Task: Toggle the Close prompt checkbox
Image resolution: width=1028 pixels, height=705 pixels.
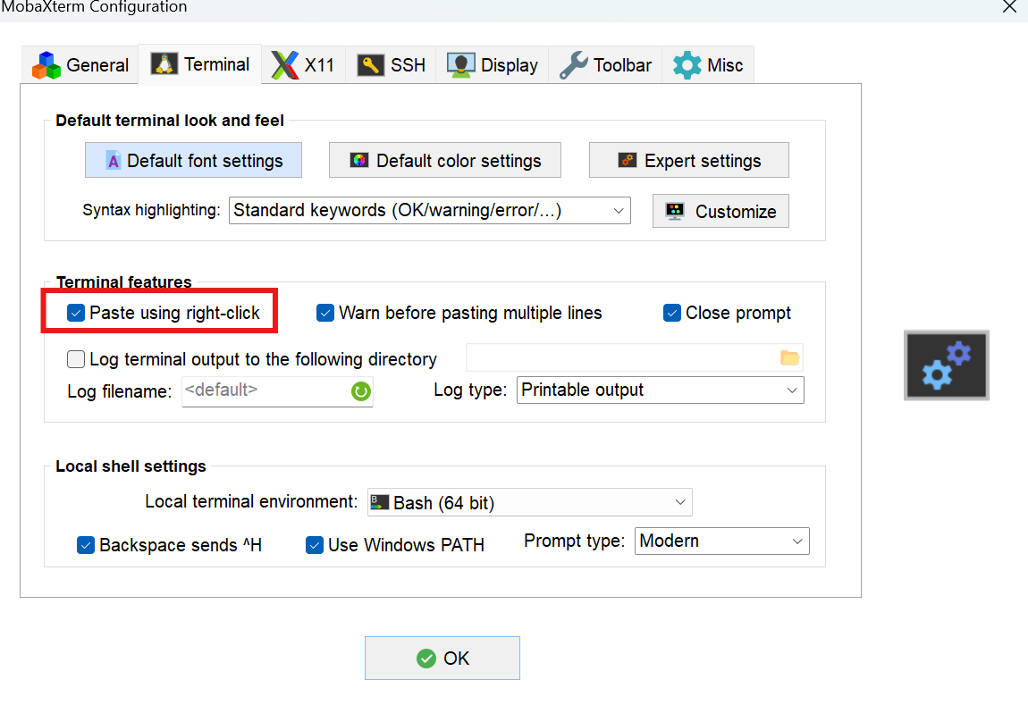Action: 672,314
